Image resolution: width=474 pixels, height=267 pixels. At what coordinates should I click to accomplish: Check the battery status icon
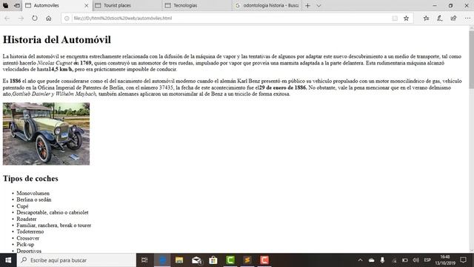pyautogui.click(x=405, y=260)
